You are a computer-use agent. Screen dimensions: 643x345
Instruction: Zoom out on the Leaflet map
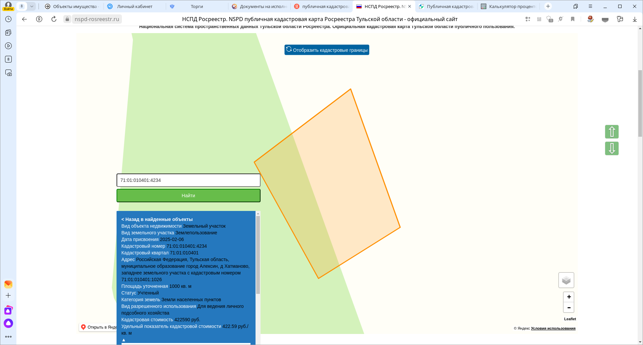[x=569, y=308]
